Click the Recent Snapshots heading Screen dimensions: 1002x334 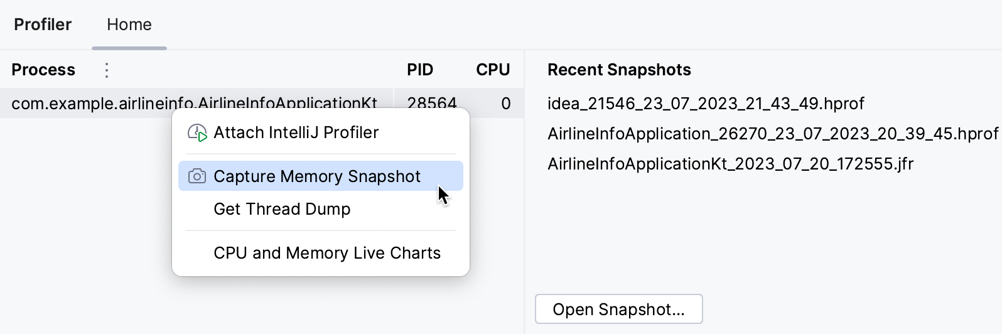click(619, 70)
